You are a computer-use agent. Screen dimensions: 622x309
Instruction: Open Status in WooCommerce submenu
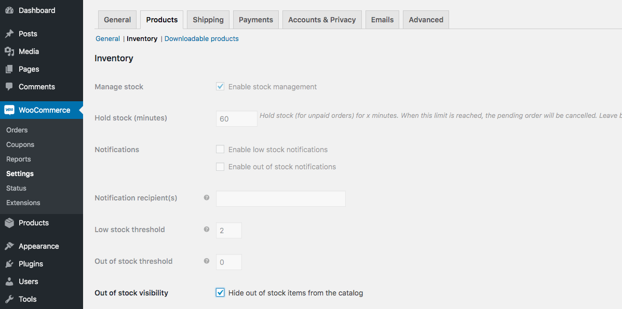pos(16,189)
